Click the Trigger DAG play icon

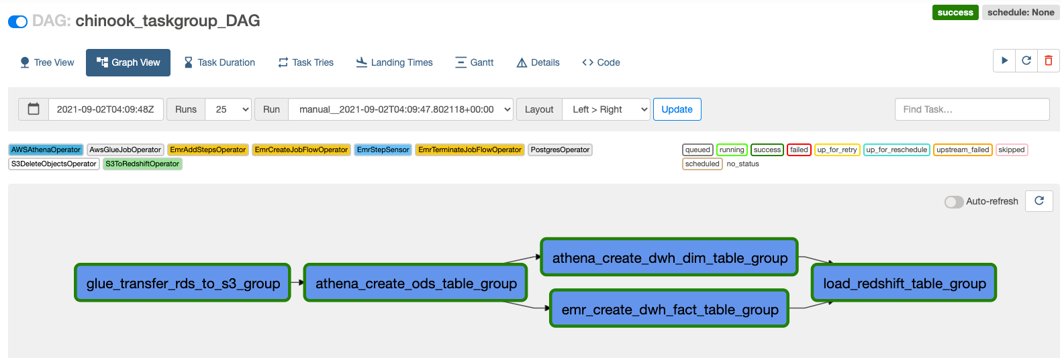pos(1004,60)
